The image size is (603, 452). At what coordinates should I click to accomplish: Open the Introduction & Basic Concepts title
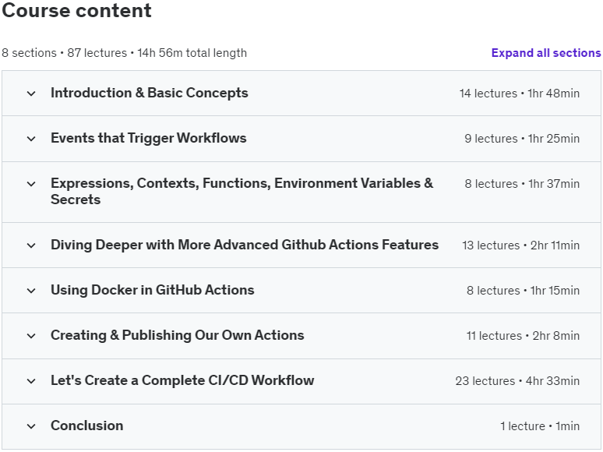click(150, 93)
